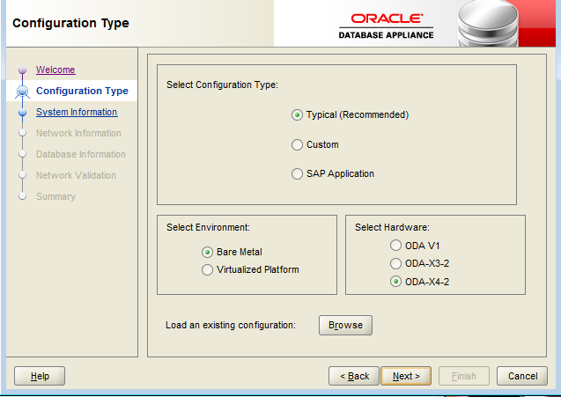Image resolution: width=561 pixels, height=397 pixels.
Task: Open the Help button
Action: [40, 376]
